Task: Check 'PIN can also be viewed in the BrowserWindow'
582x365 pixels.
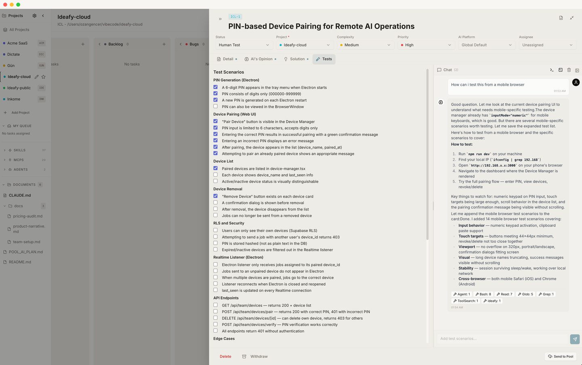Action: pyautogui.click(x=215, y=106)
